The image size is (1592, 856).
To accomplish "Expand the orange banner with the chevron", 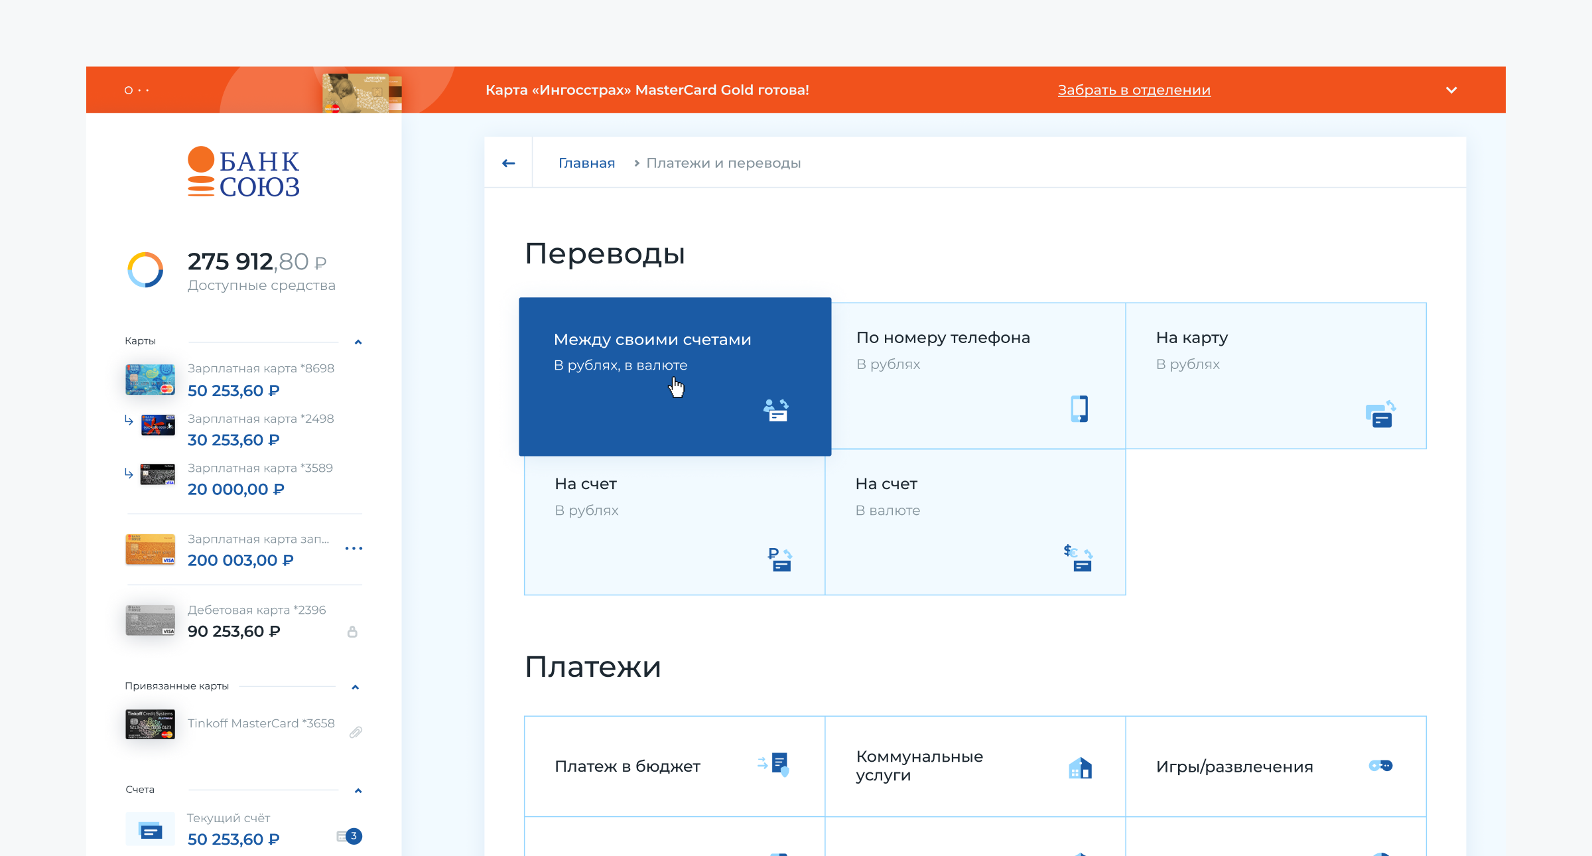I will [1451, 90].
